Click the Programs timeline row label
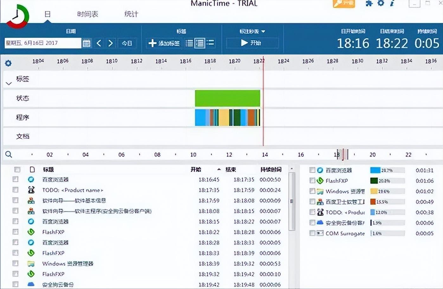 (x=22, y=117)
